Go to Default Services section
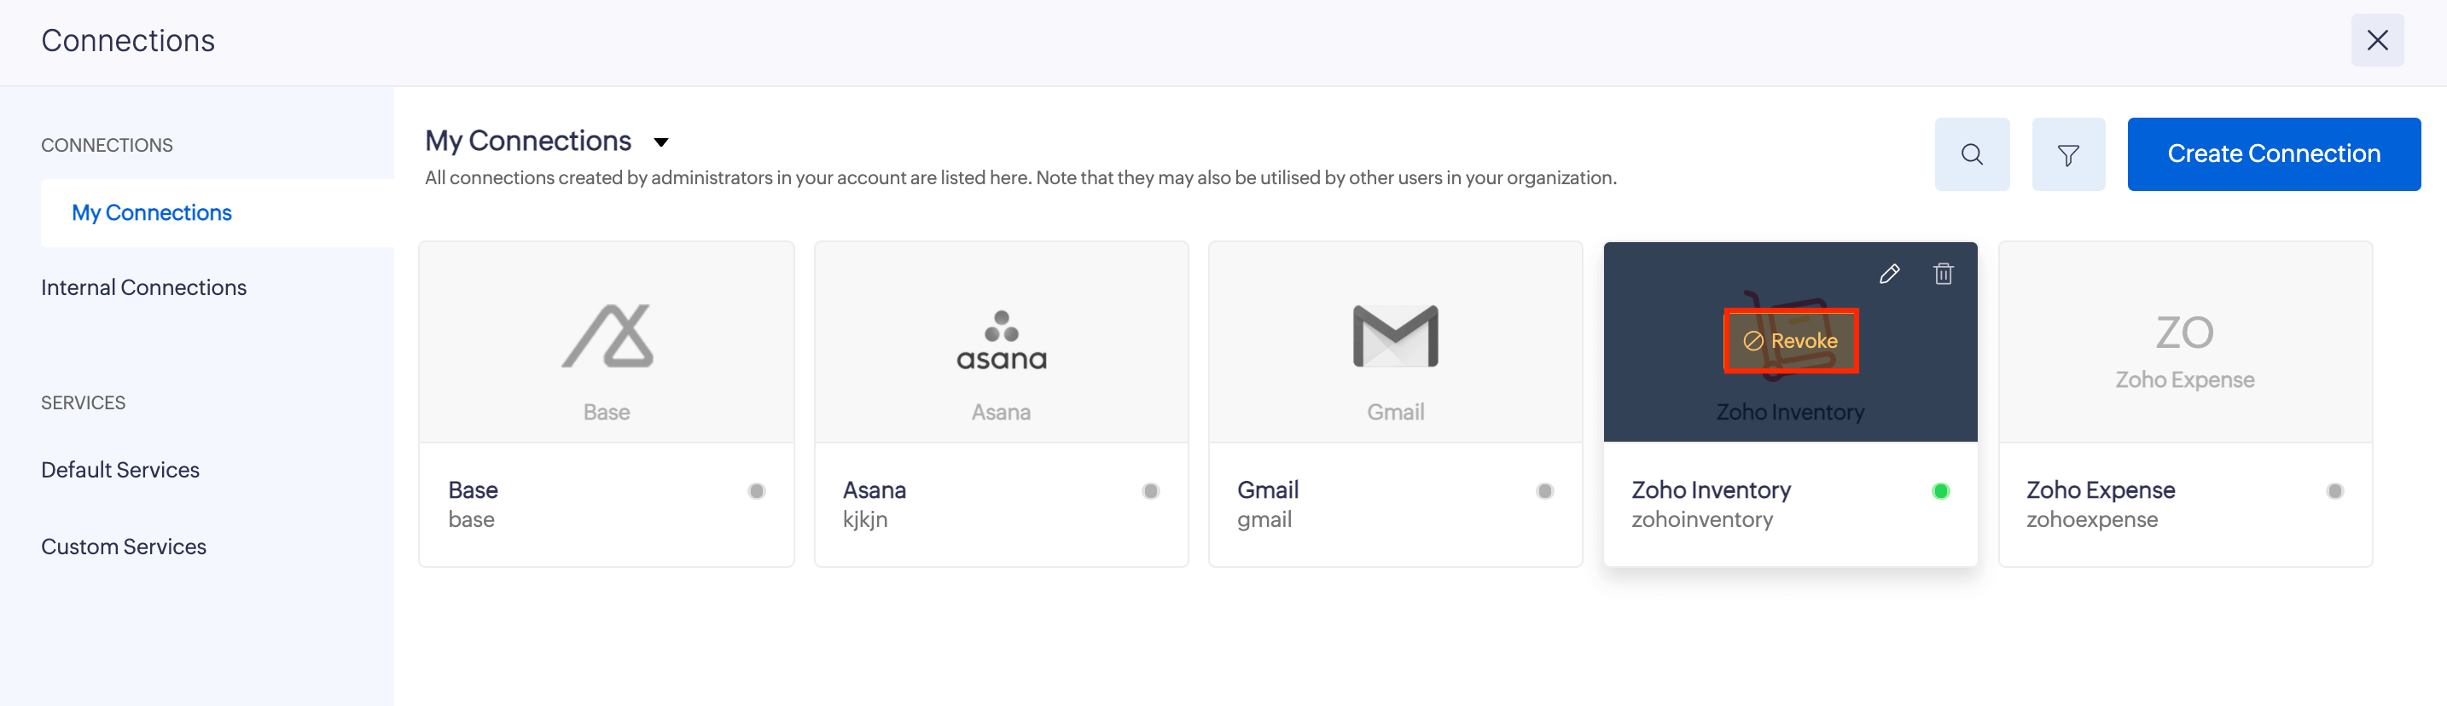The width and height of the screenshot is (2447, 706). 119,470
